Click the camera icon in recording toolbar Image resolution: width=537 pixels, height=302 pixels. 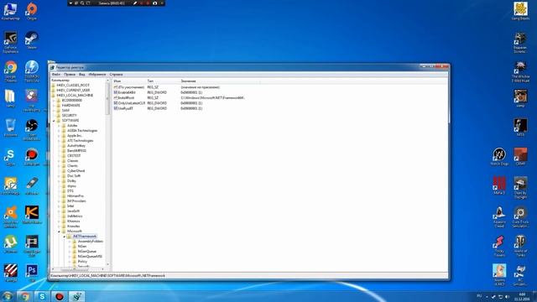click(154, 3)
